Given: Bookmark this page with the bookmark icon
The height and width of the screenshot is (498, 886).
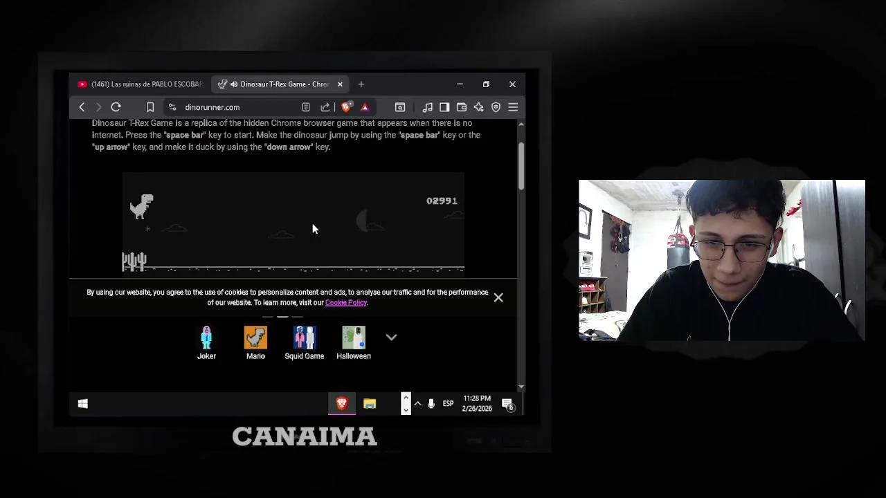Looking at the screenshot, I should pos(150,107).
